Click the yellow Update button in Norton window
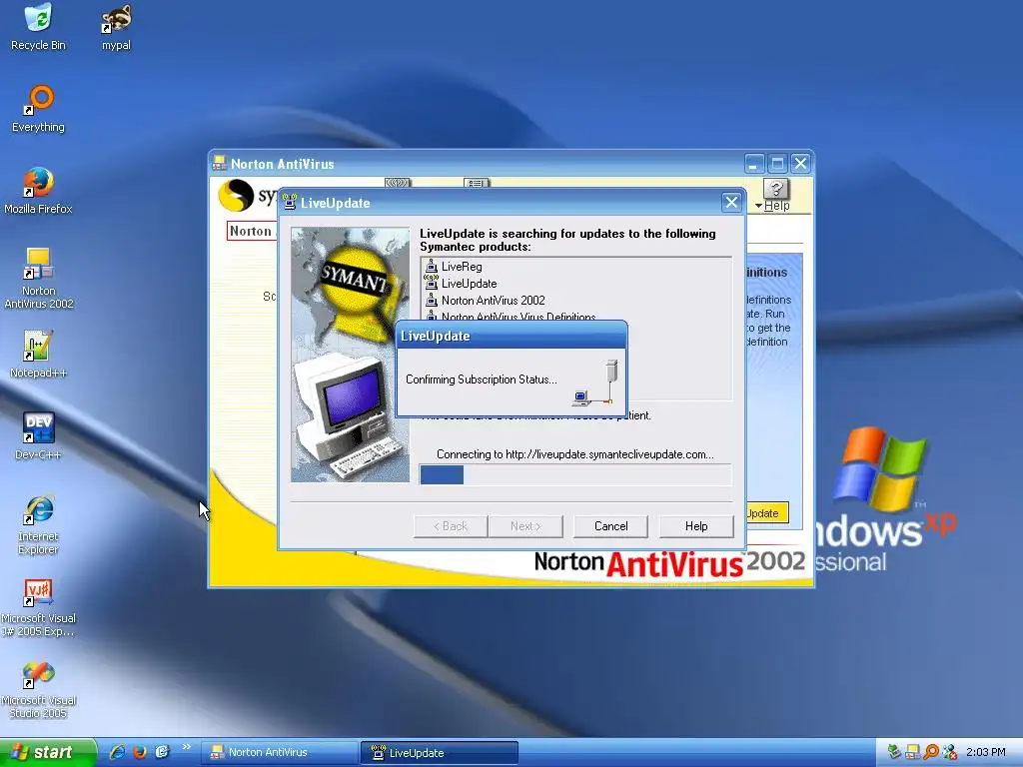The width and height of the screenshot is (1023, 767). [x=766, y=513]
